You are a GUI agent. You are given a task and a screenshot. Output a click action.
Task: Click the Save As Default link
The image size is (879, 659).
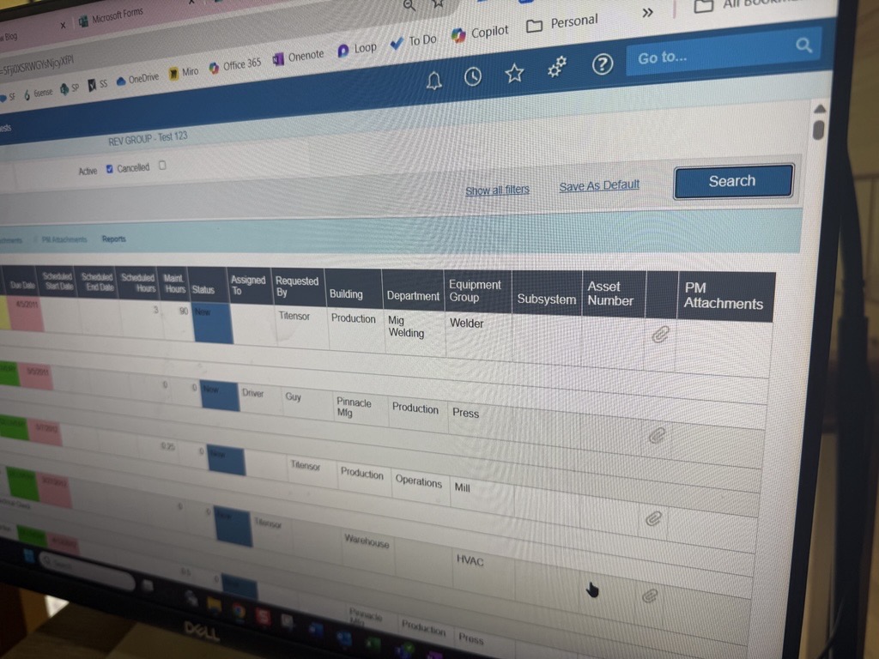599,185
